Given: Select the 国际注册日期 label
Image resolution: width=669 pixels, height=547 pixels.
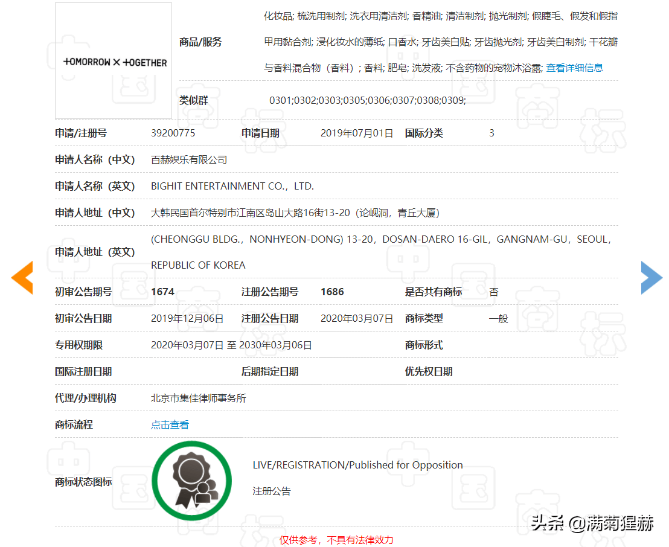Looking at the screenshot, I should (83, 372).
